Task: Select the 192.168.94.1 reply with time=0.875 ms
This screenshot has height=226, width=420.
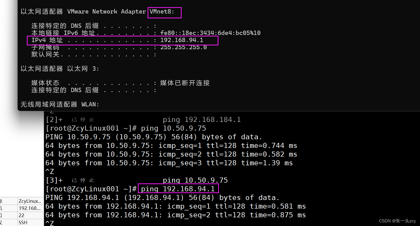Action: pyautogui.click(x=176, y=215)
